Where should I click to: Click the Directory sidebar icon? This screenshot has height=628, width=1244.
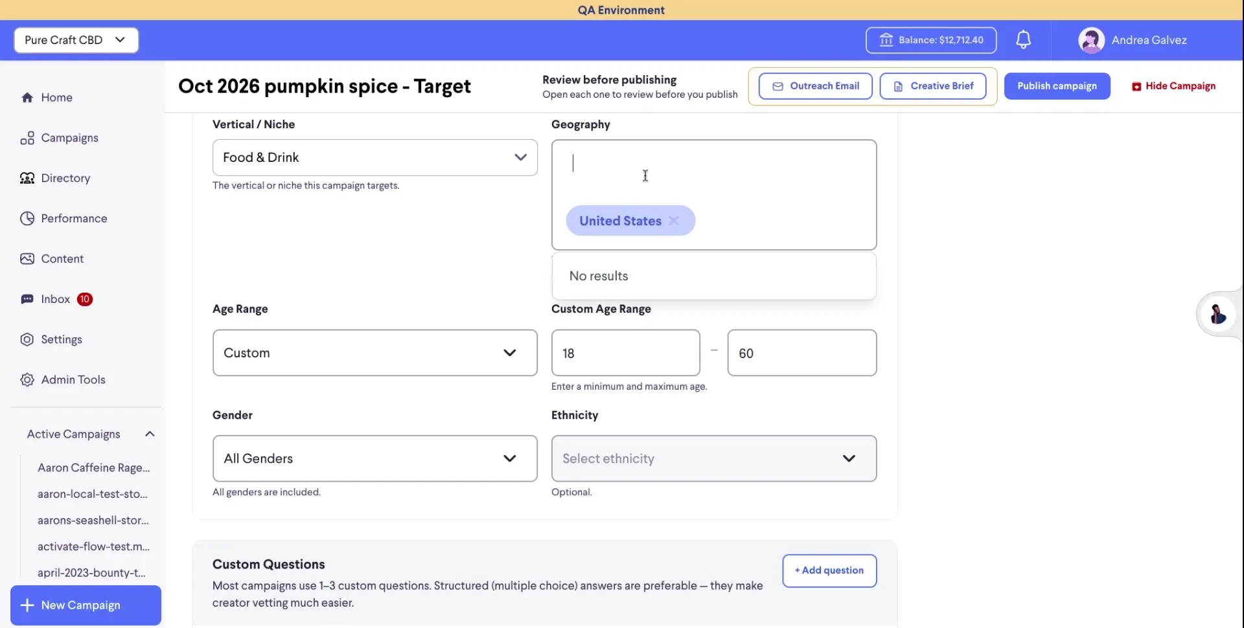pos(27,178)
